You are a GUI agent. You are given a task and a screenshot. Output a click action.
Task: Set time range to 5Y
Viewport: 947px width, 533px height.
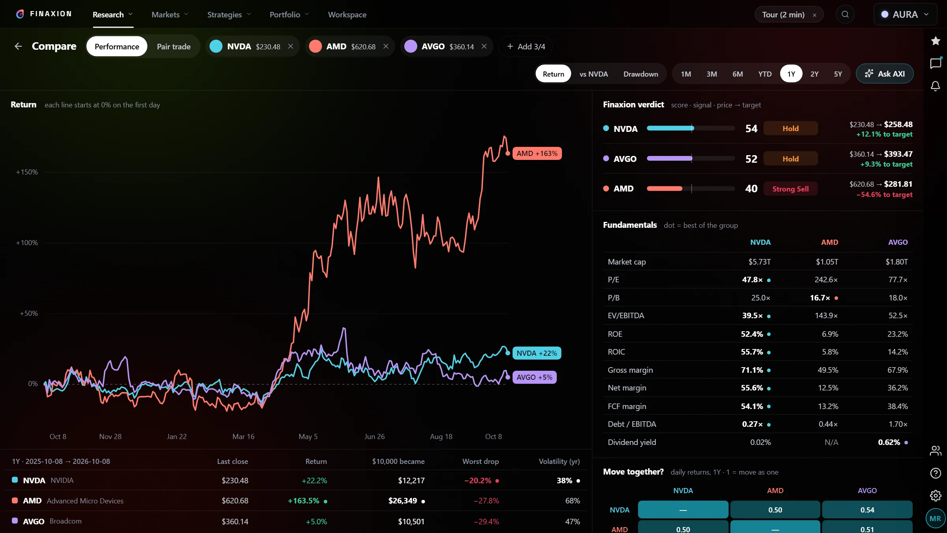tap(838, 74)
